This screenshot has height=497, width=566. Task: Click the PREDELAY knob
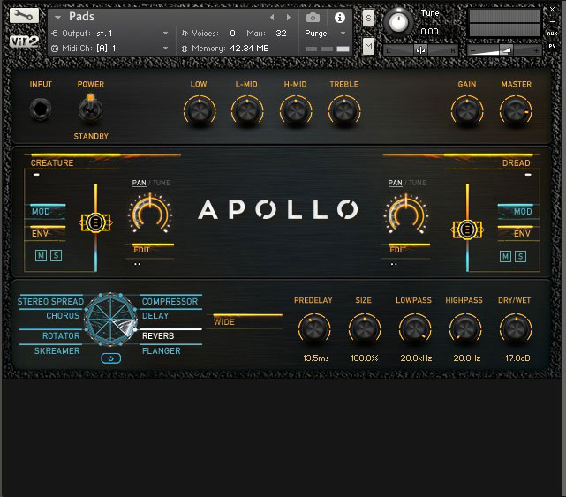click(314, 329)
